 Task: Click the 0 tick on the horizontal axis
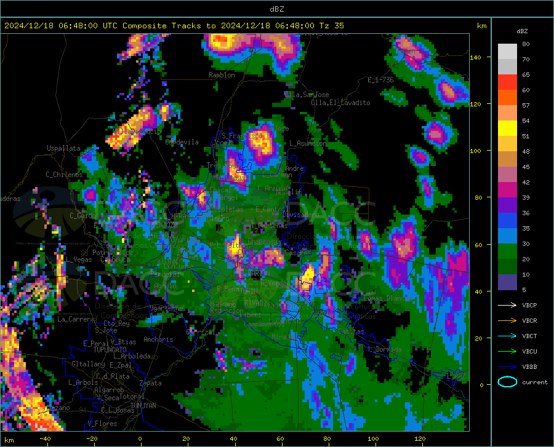tap(140, 438)
